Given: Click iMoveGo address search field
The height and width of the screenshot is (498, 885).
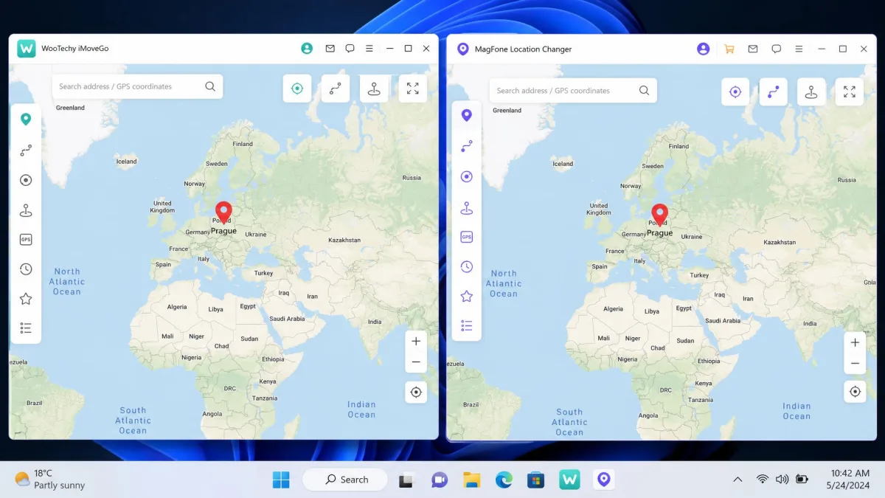Looking at the screenshot, I should point(137,86).
